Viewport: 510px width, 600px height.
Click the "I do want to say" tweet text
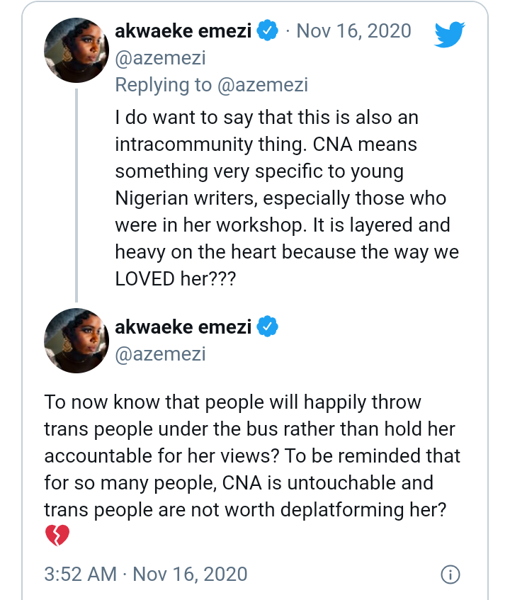point(287,198)
